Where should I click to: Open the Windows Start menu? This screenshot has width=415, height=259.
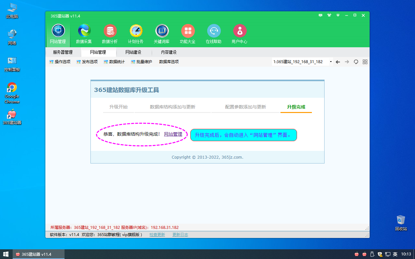(6, 254)
